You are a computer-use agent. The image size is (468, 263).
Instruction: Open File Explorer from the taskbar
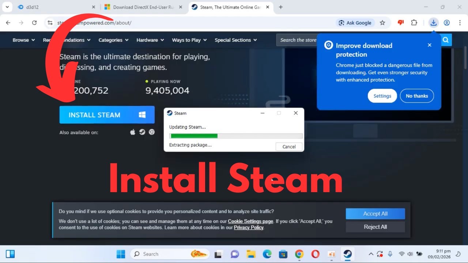pos(251,254)
